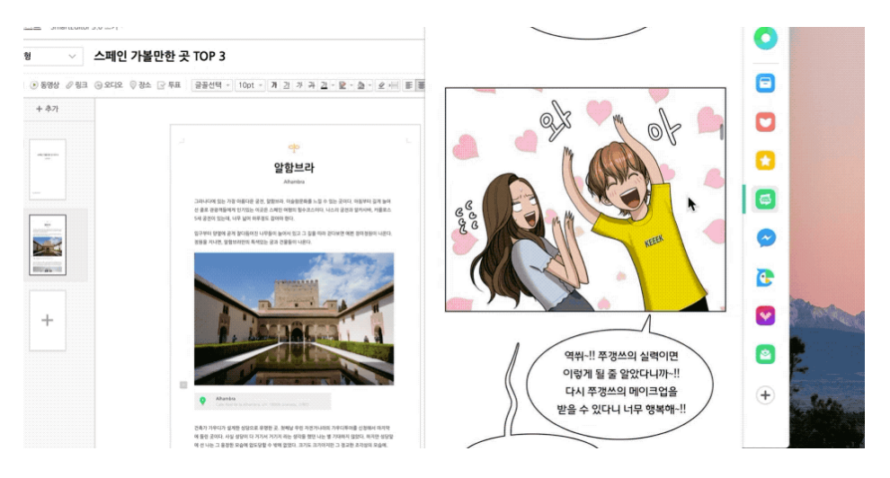
Task: Open the green ring app in sidebar
Action: point(765,39)
